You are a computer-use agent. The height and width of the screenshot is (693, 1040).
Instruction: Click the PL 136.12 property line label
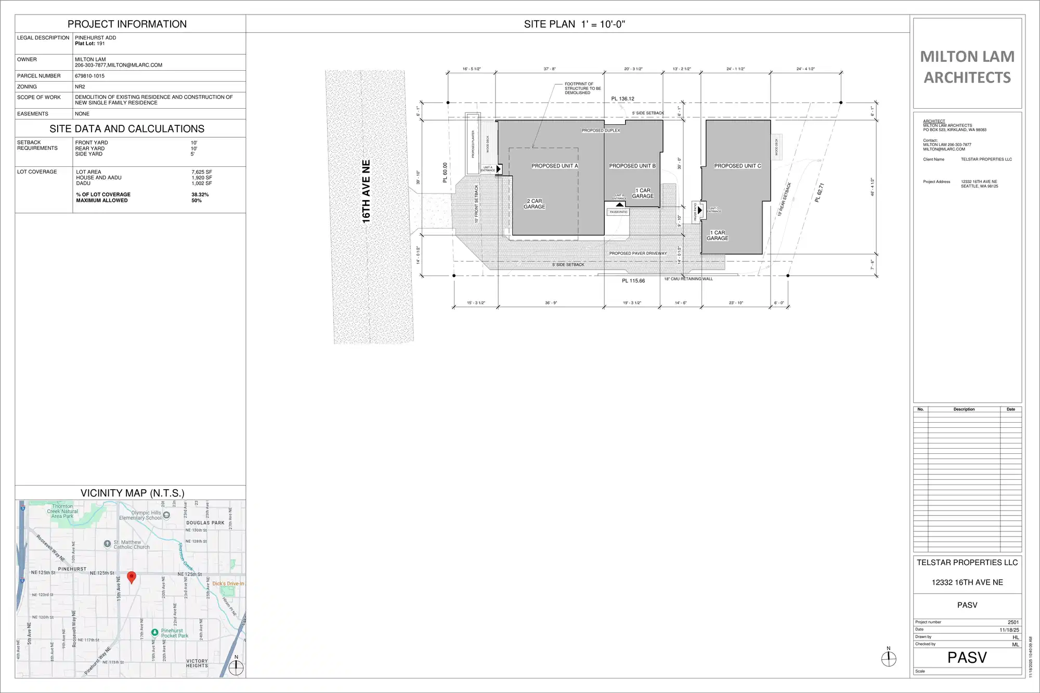click(622, 99)
